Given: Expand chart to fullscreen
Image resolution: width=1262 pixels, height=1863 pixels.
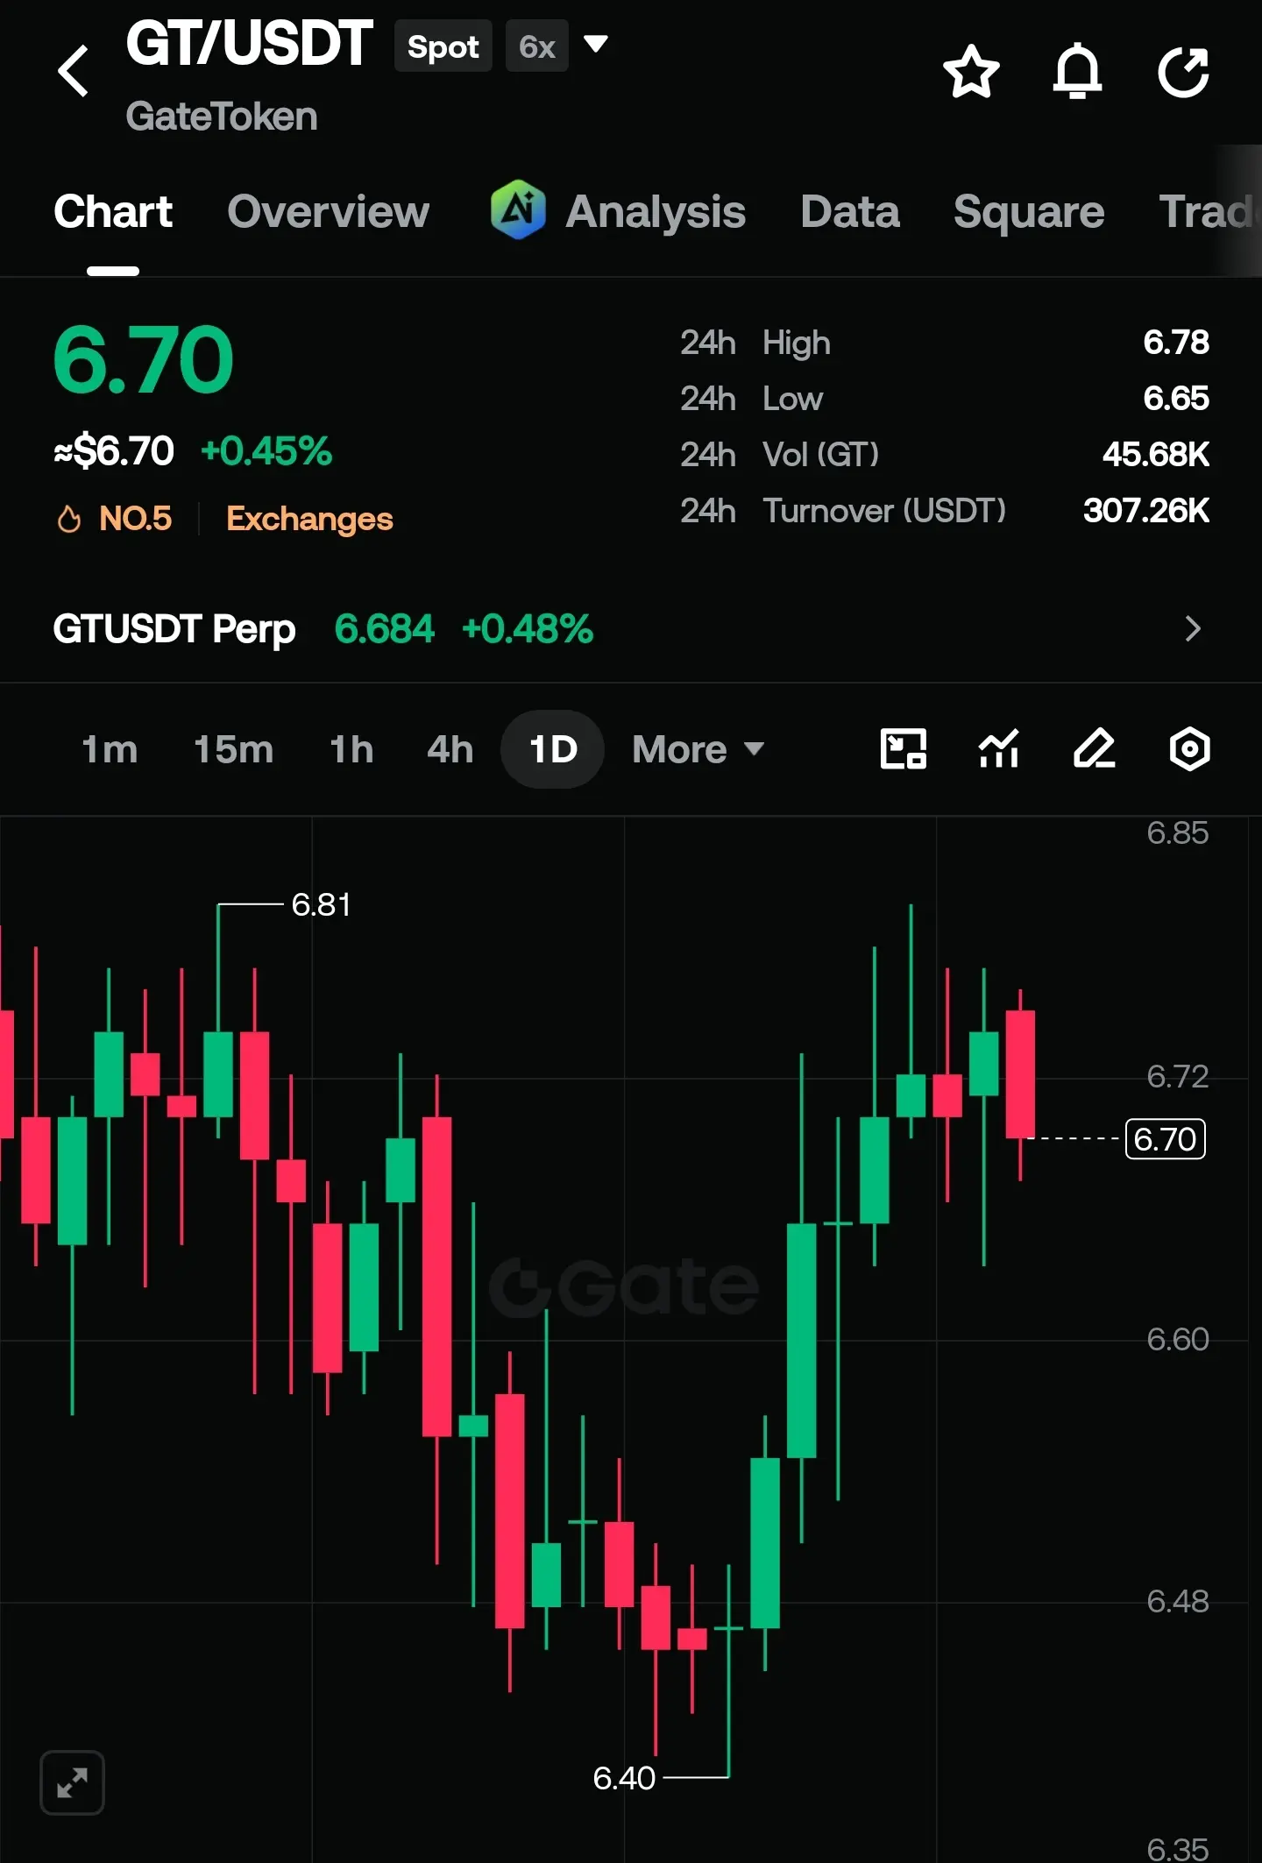Looking at the screenshot, I should click(73, 1783).
